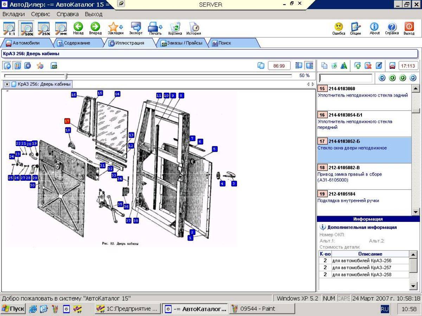The image size is (422, 316).
Task: Click callout 14 on the door illustration
Action: click(x=117, y=94)
